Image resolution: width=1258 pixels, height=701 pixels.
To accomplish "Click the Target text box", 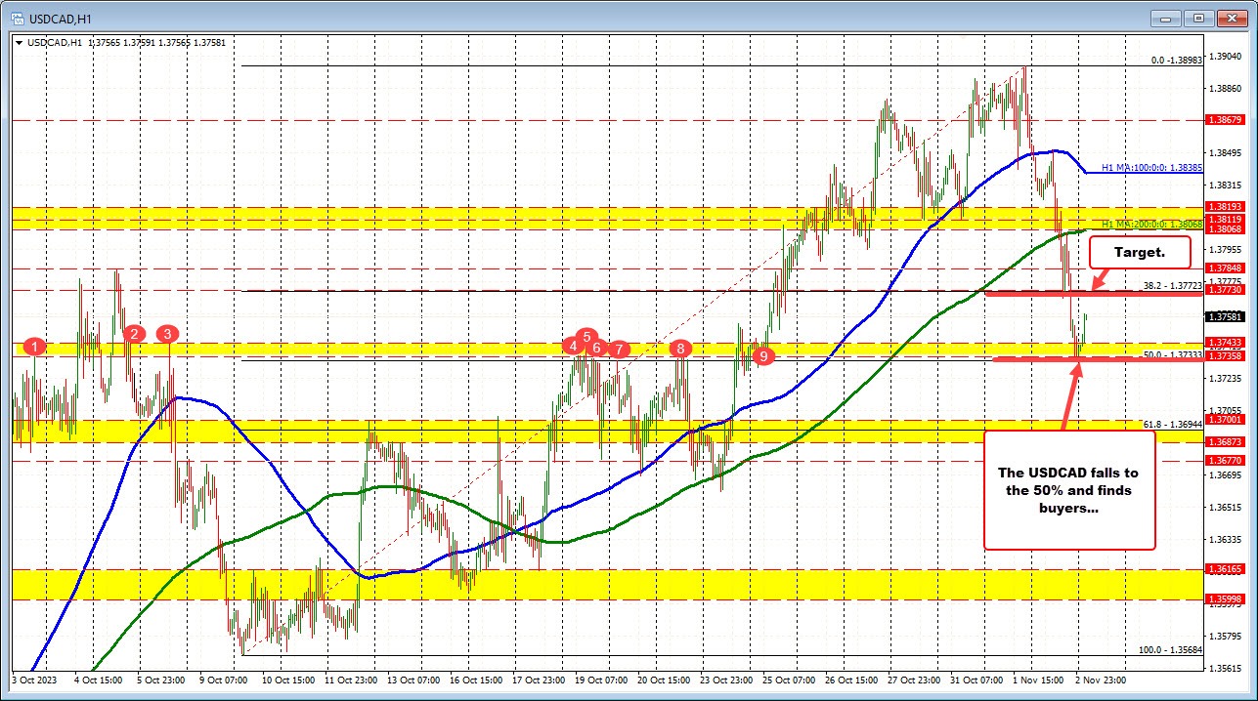I will [1138, 252].
